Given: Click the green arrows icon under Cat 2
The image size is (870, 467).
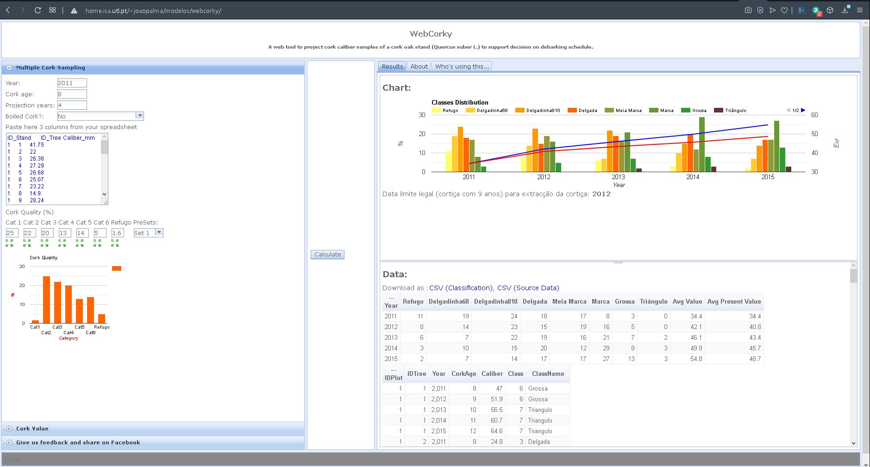Looking at the screenshot, I should 27,243.
